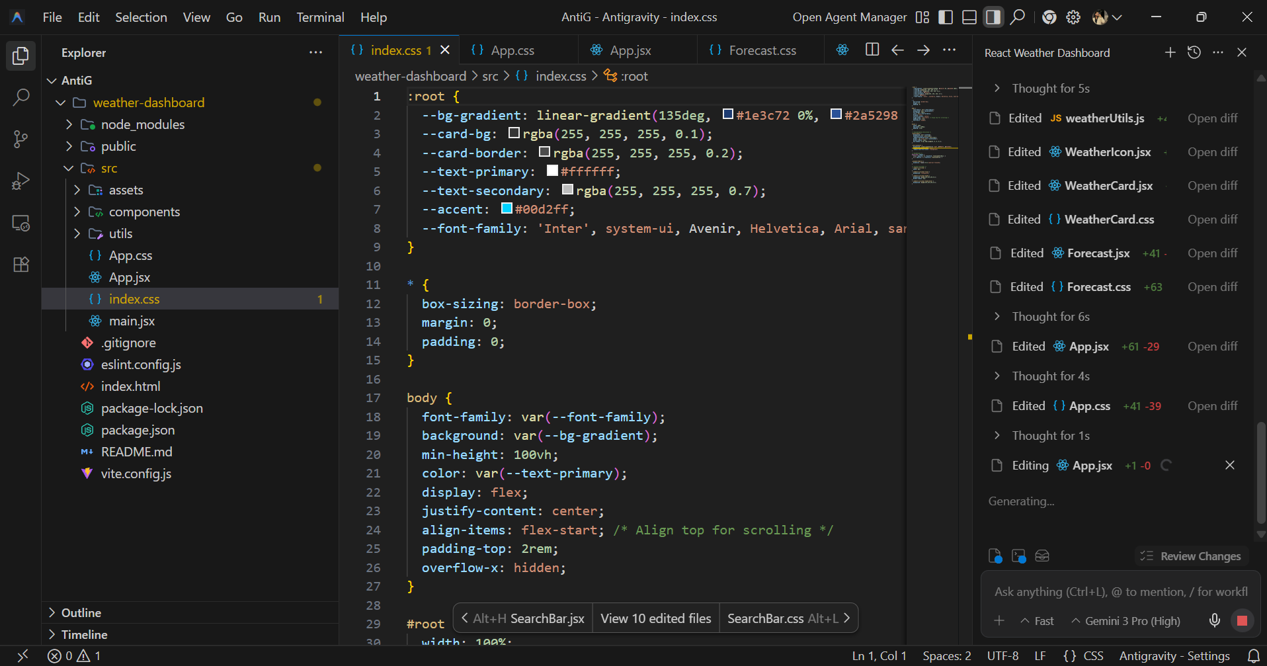Expand the node_modules folder
Viewport: 1267px width, 666px height.
[142, 124]
